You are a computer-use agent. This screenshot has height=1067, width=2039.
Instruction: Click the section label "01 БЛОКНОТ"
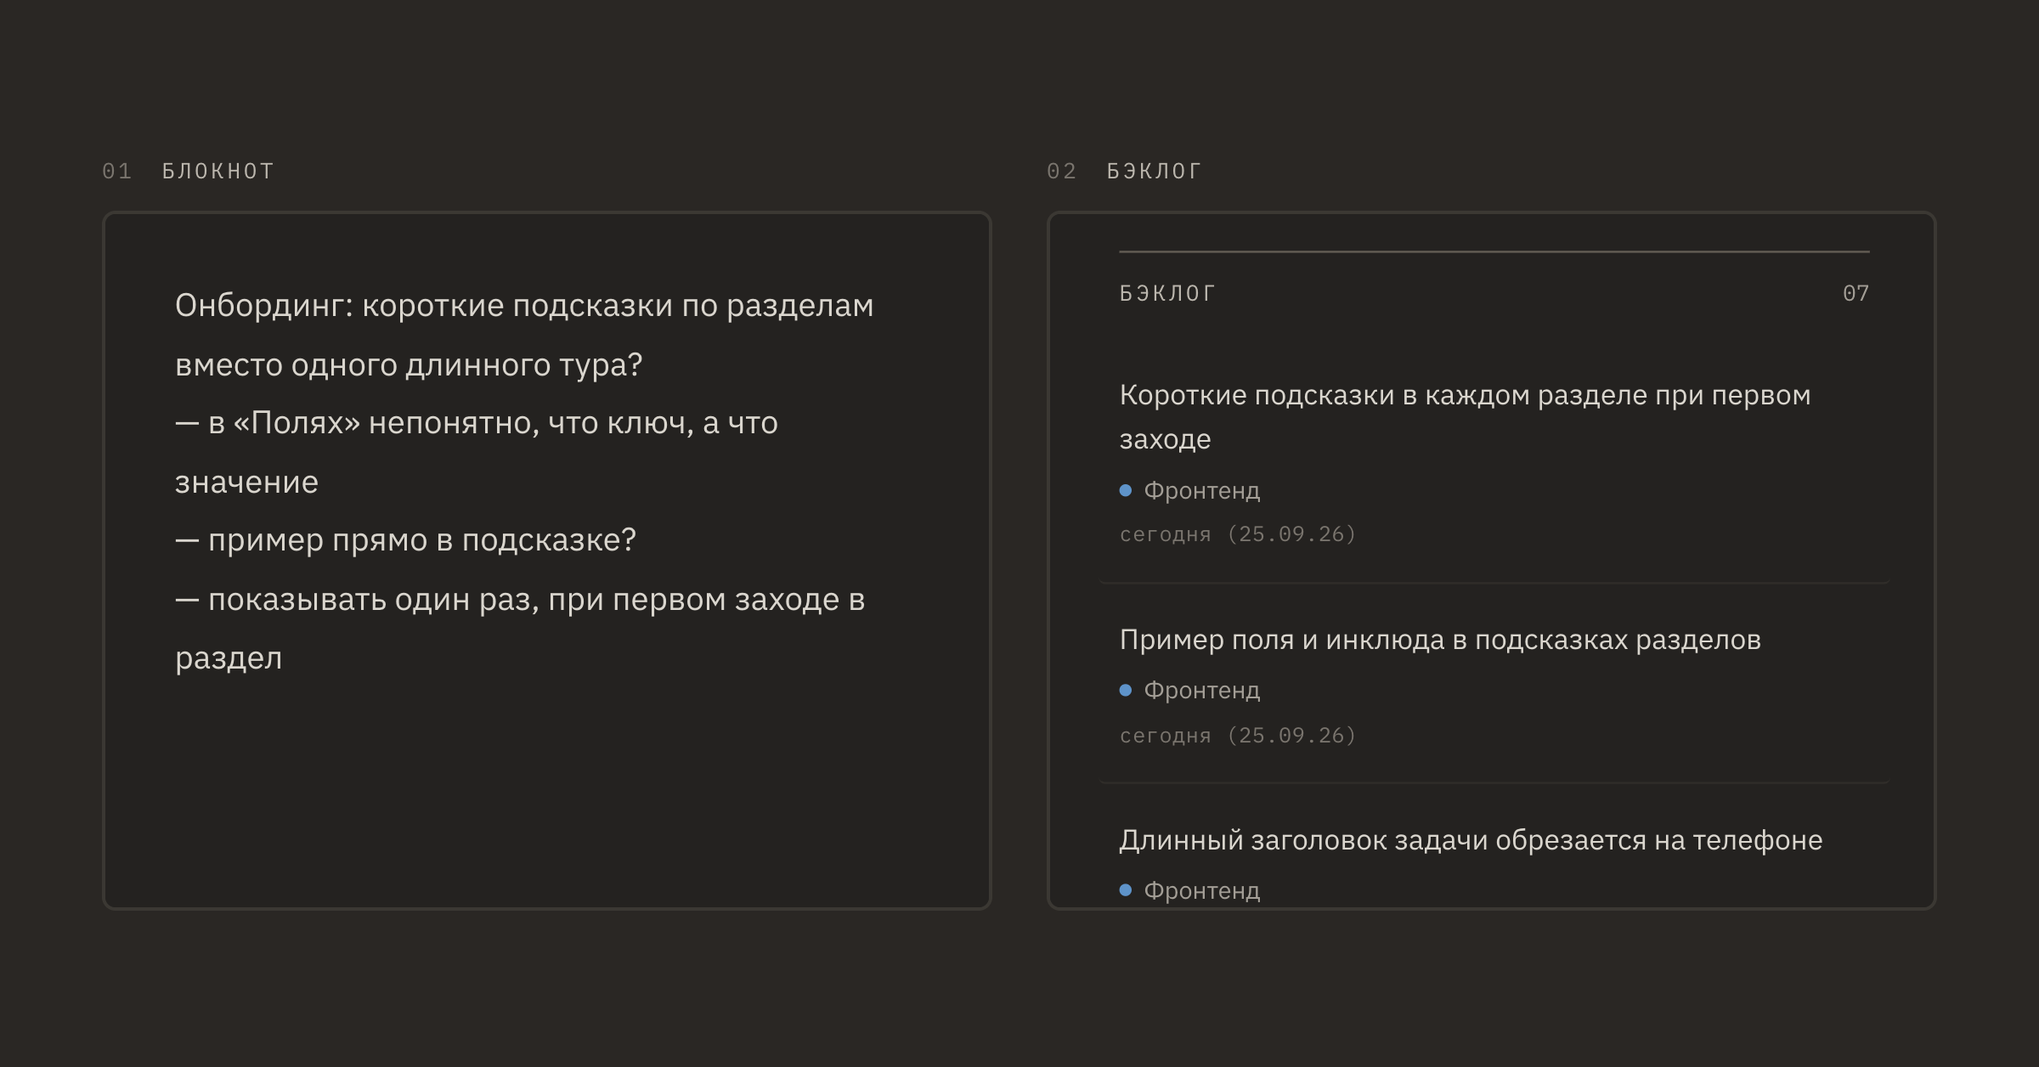(x=188, y=171)
